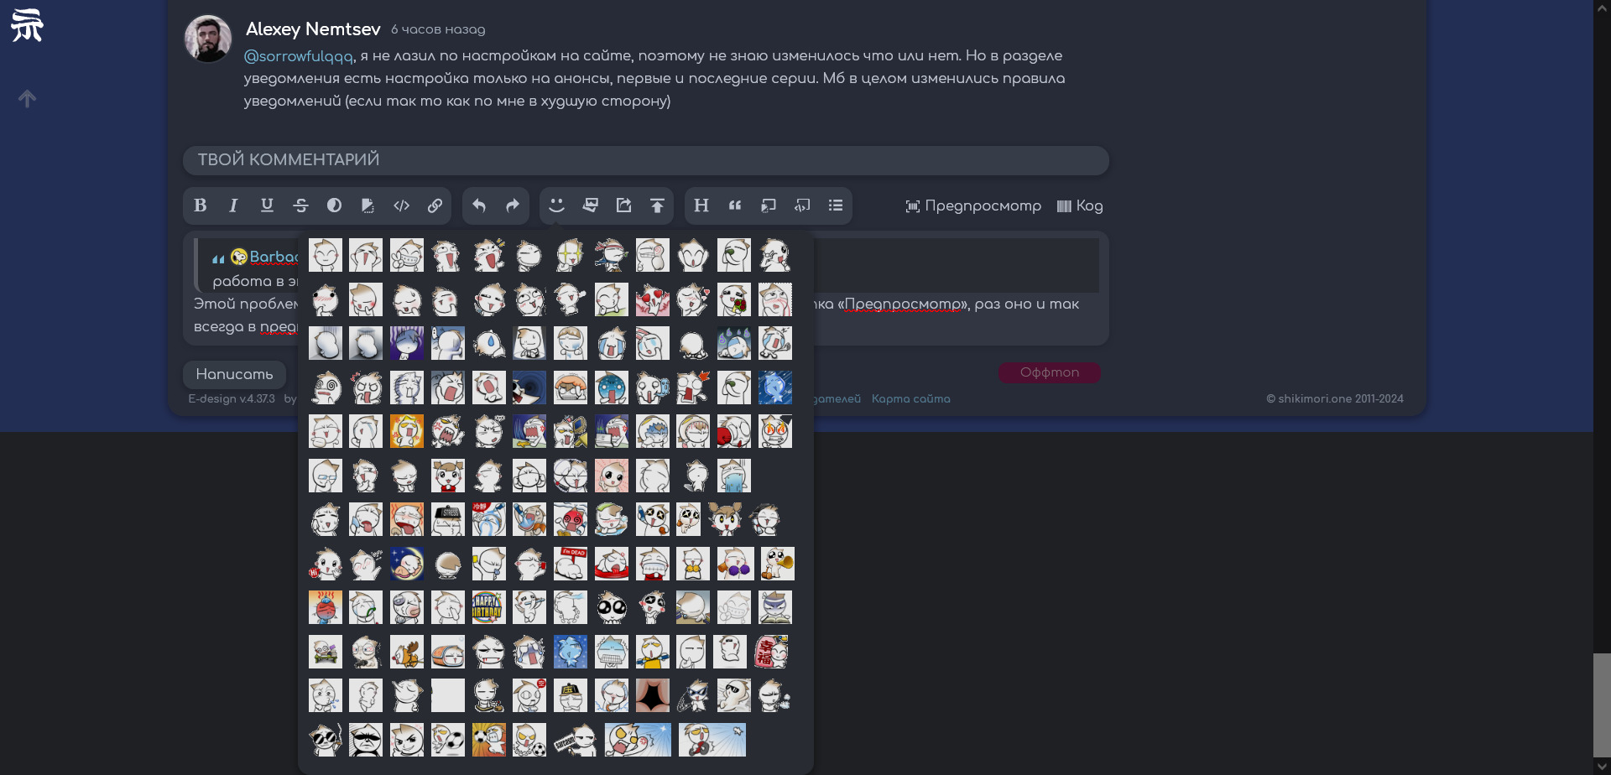Open Карта сайта footer link
Image resolution: width=1611 pixels, height=775 pixels.
910,399
